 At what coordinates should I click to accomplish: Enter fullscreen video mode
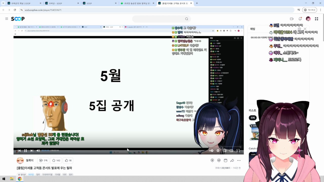click(238, 151)
